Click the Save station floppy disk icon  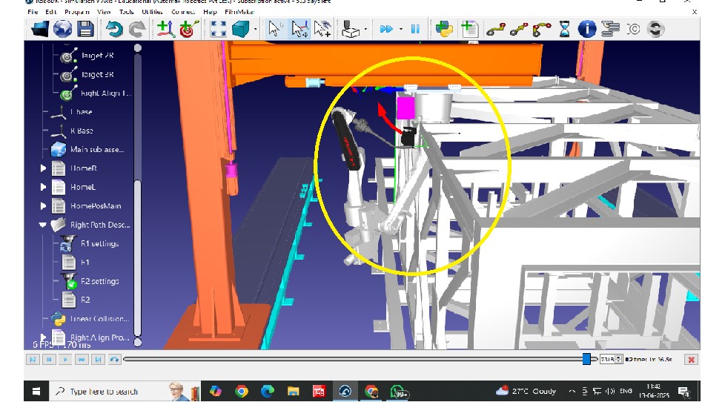coord(85,30)
